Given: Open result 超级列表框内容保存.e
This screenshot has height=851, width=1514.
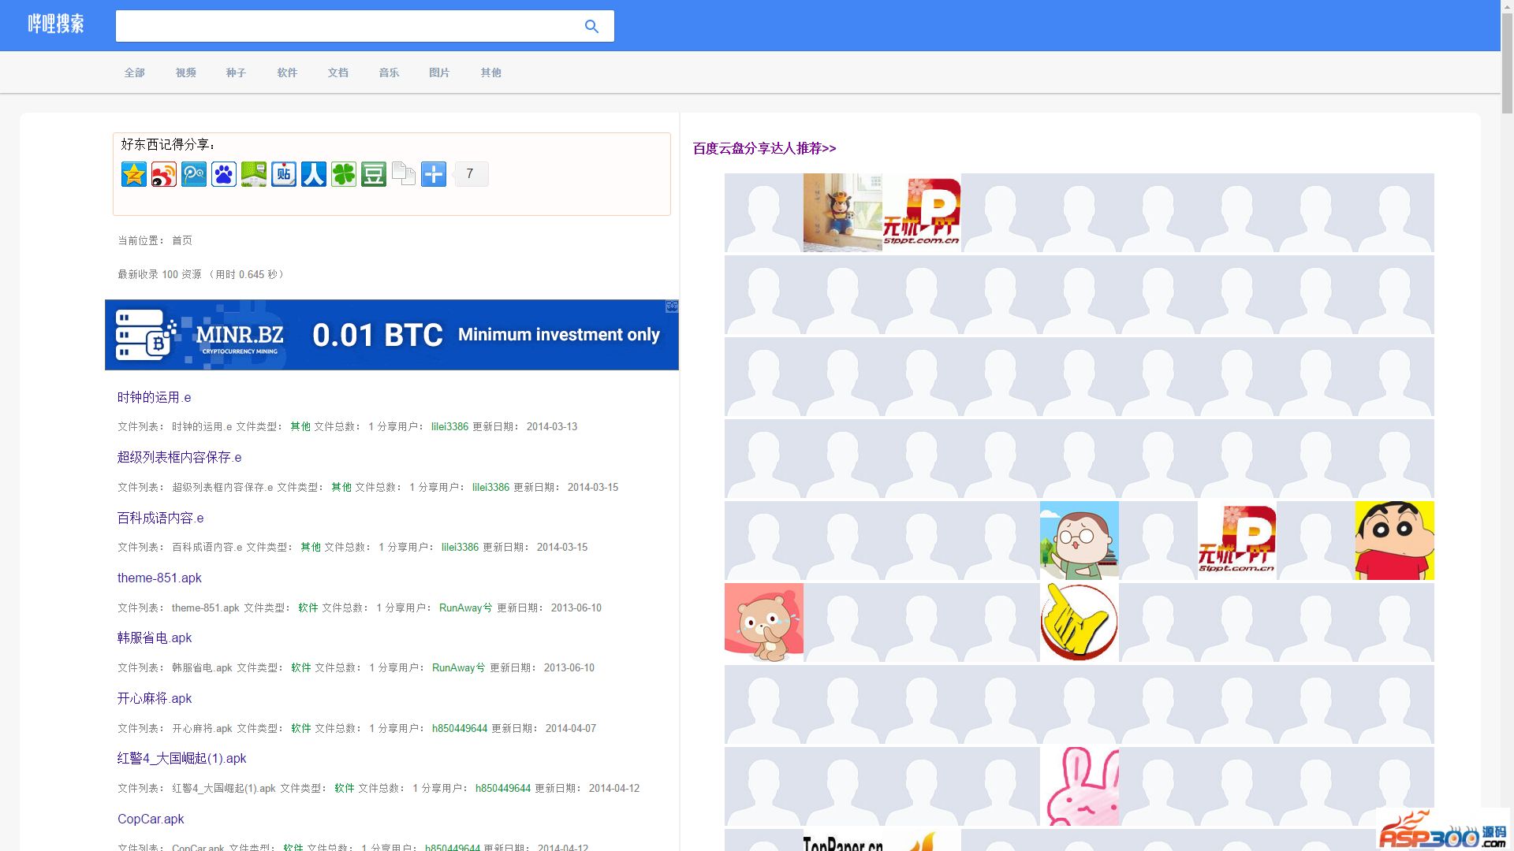Looking at the screenshot, I should tap(180, 457).
